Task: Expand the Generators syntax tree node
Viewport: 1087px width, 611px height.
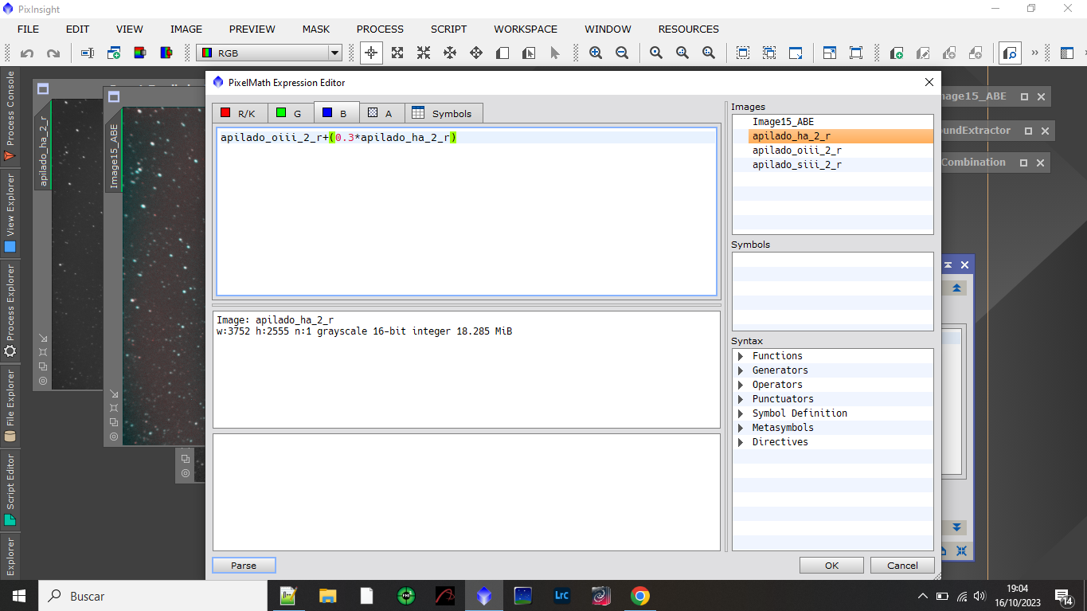Action: (x=741, y=370)
